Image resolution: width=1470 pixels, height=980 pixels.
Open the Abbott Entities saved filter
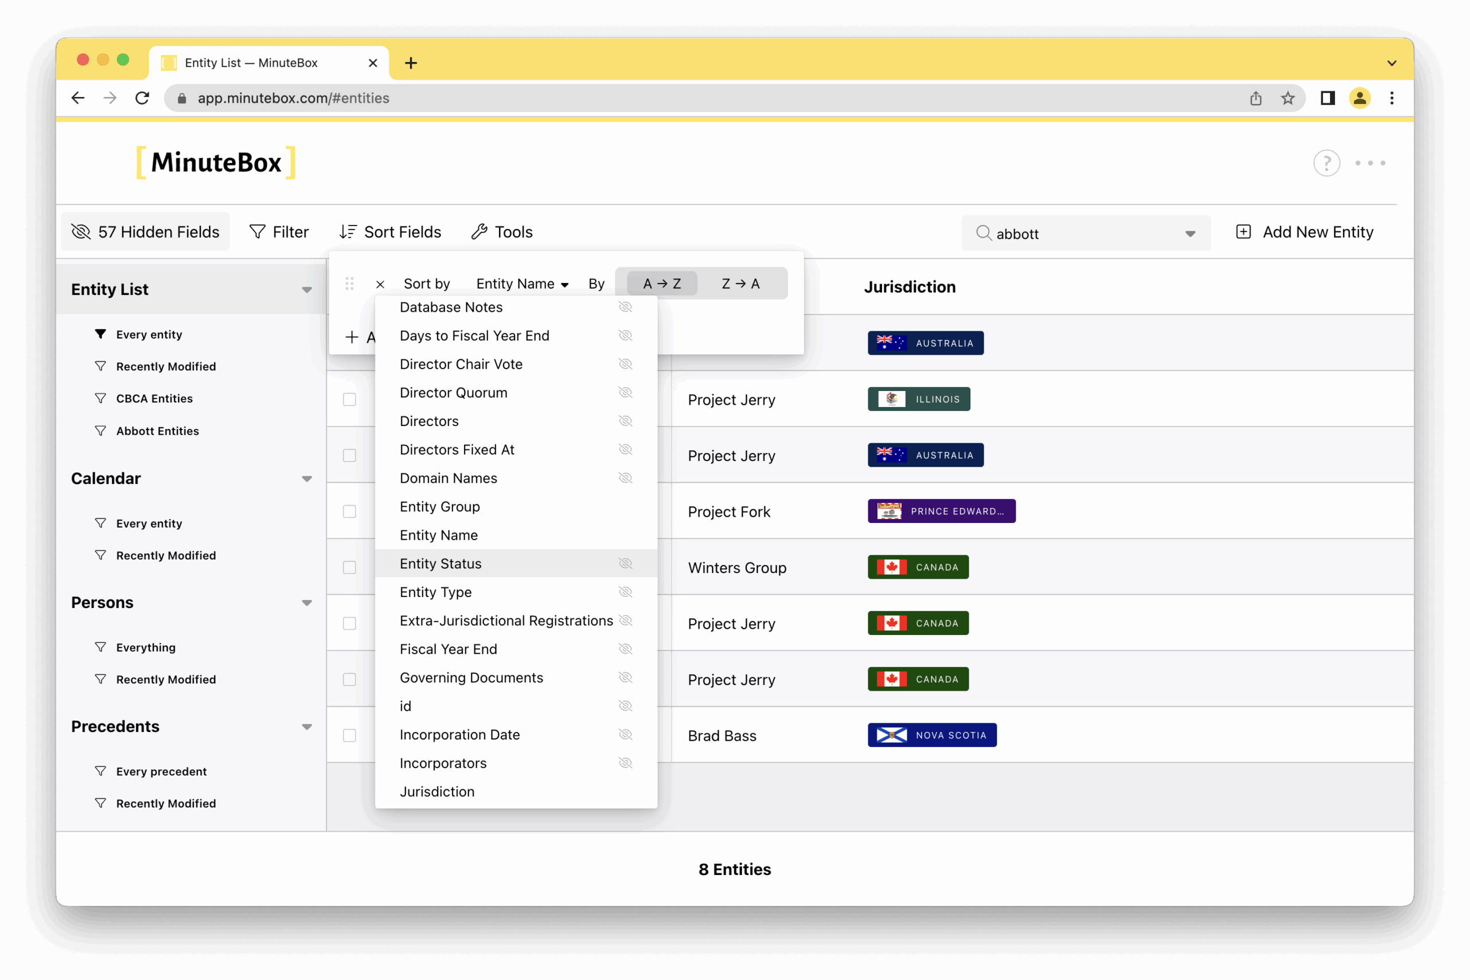pyautogui.click(x=157, y=431)
